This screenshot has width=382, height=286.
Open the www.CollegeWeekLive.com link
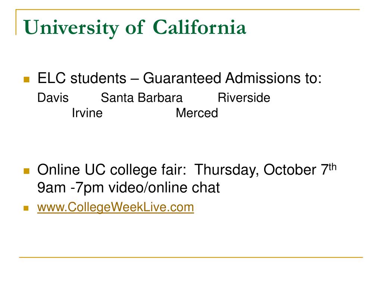(x=116, y=207)
